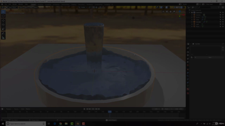Expand the Cube item in outliner
Viewport: 225px width, 126px height.
pyautogui.click(x=192, y=20)
